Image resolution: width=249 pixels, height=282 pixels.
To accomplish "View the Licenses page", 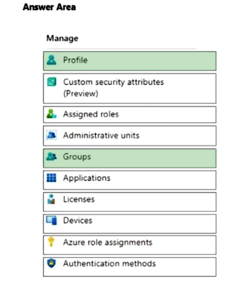I will pos(130,202).
